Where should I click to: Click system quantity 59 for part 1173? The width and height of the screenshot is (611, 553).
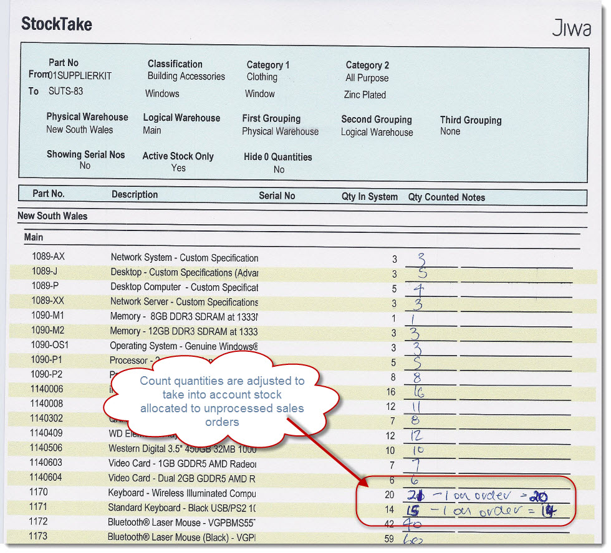(389, 539)
